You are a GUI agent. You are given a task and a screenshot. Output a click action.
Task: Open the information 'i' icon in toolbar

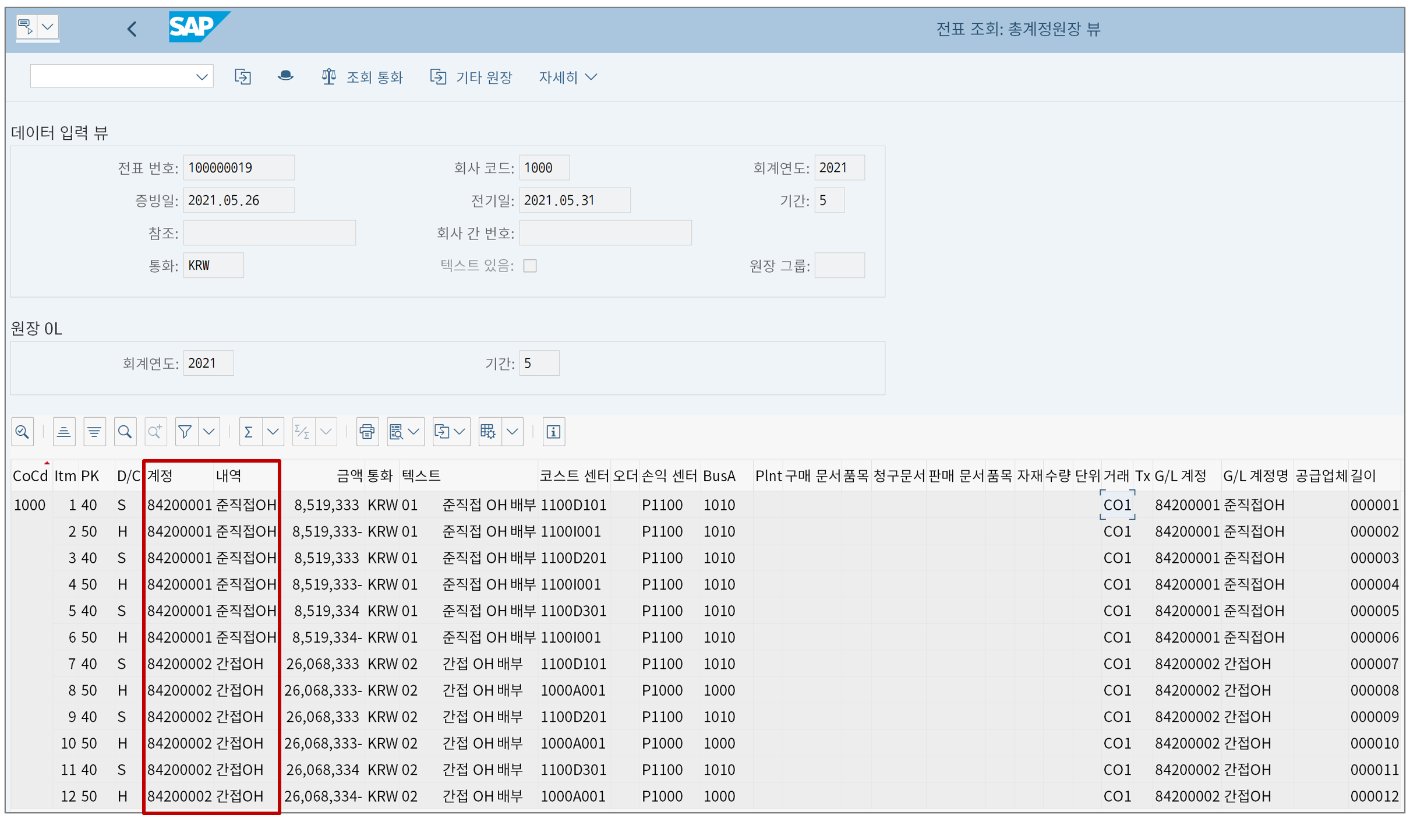tap(553, 432)
